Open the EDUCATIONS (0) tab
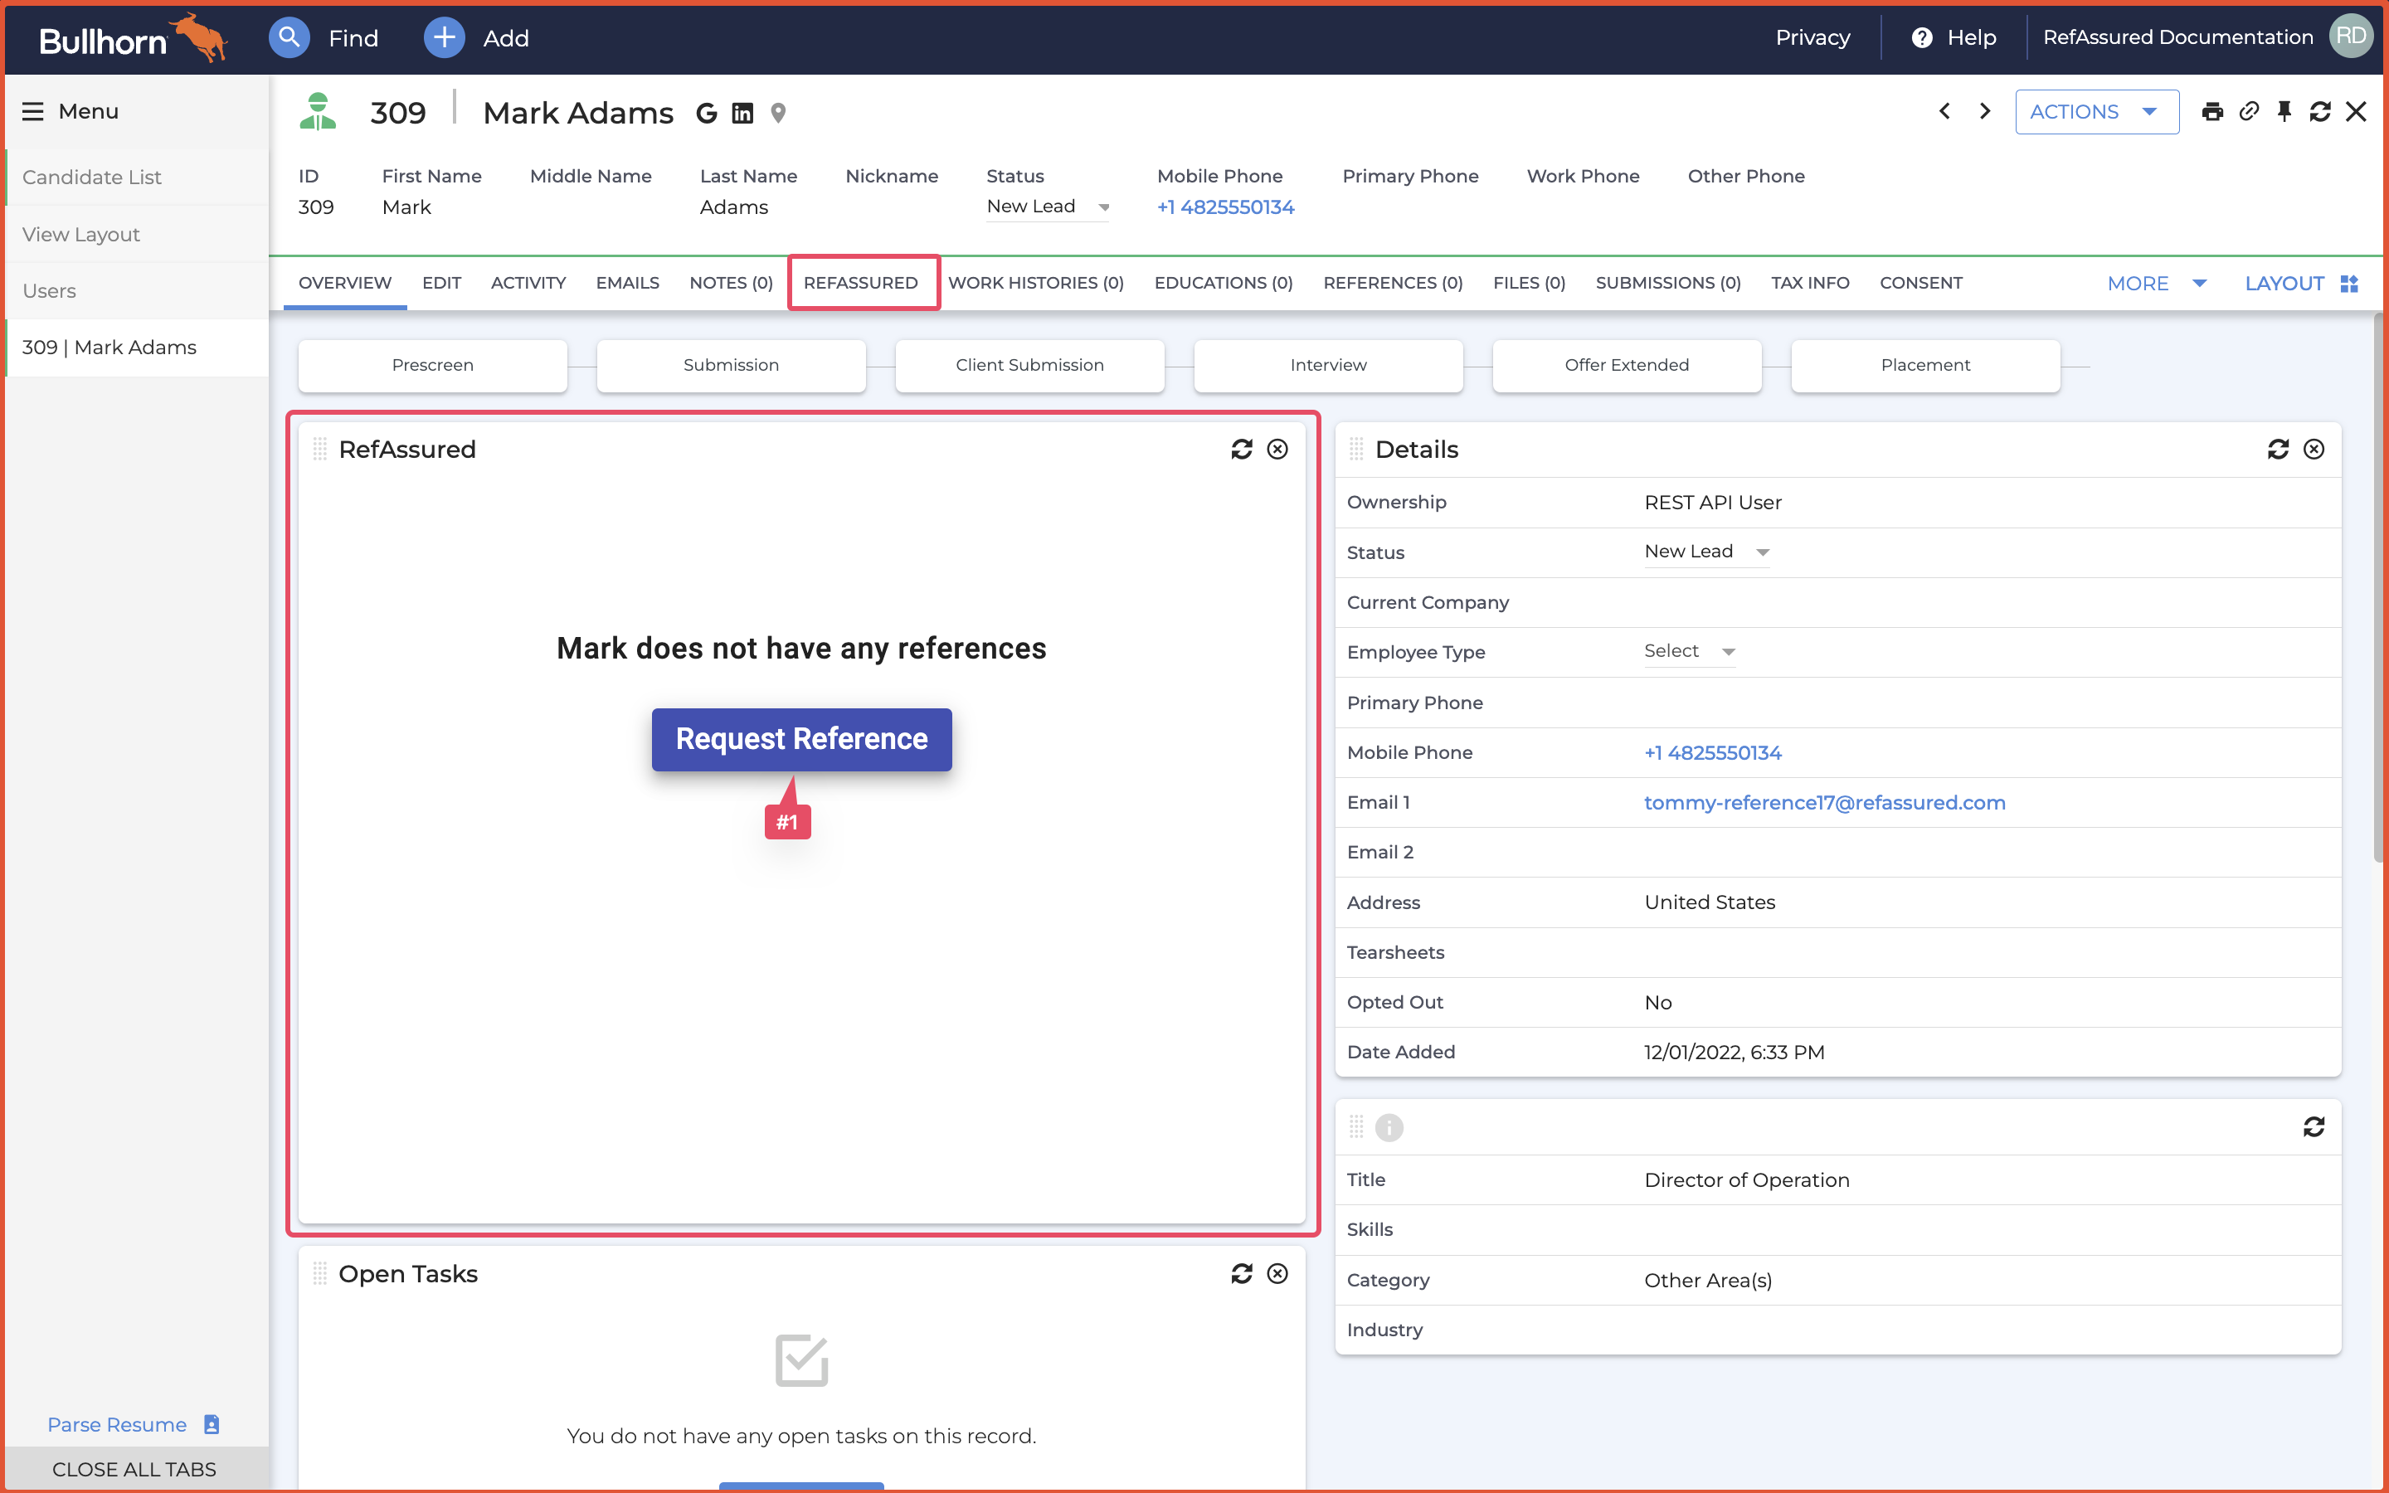 click(1224, 284)
